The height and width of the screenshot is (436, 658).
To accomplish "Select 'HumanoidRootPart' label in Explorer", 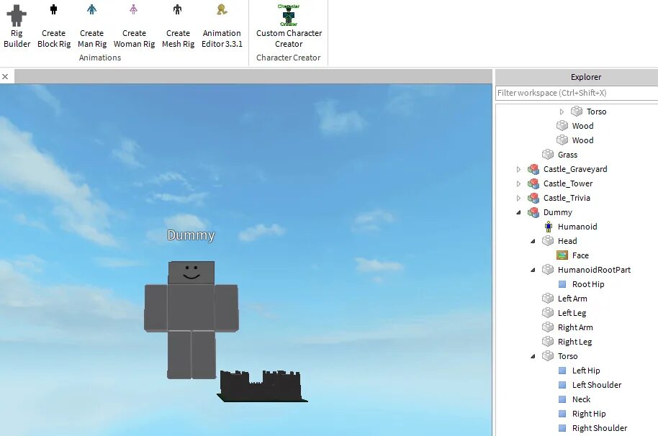I will click(x=594, y=270).
